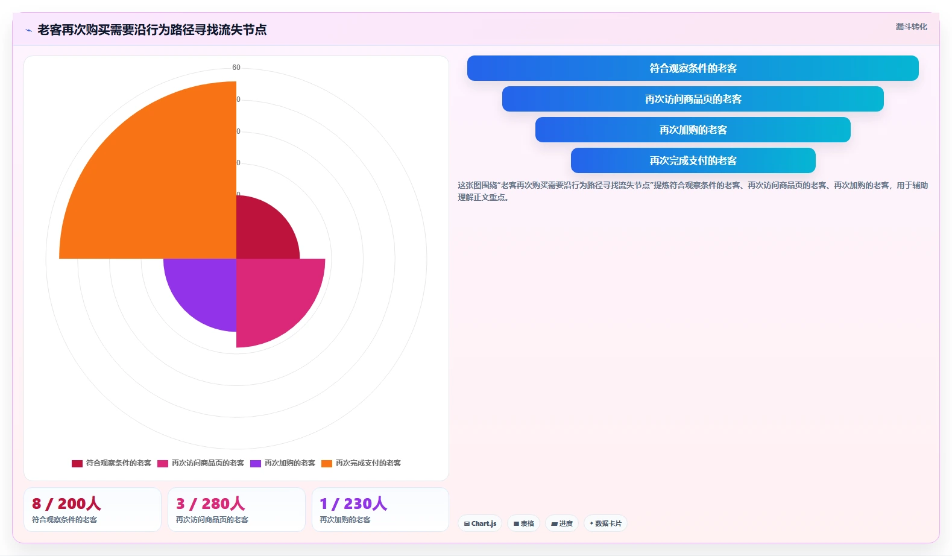Toggle the 再次完成支付的老客 legend swatch
952x556 pixels.
[327, 463]
